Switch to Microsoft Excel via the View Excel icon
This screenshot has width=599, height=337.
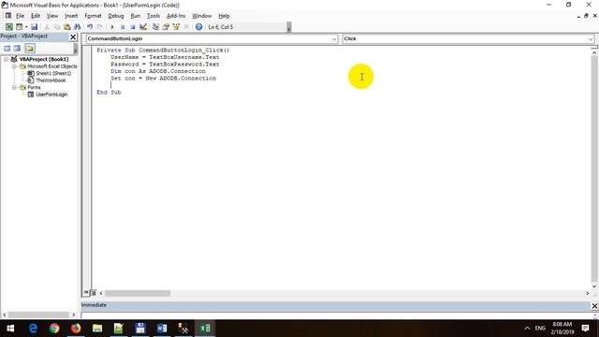pyautogui.click(x=8, y=27)
